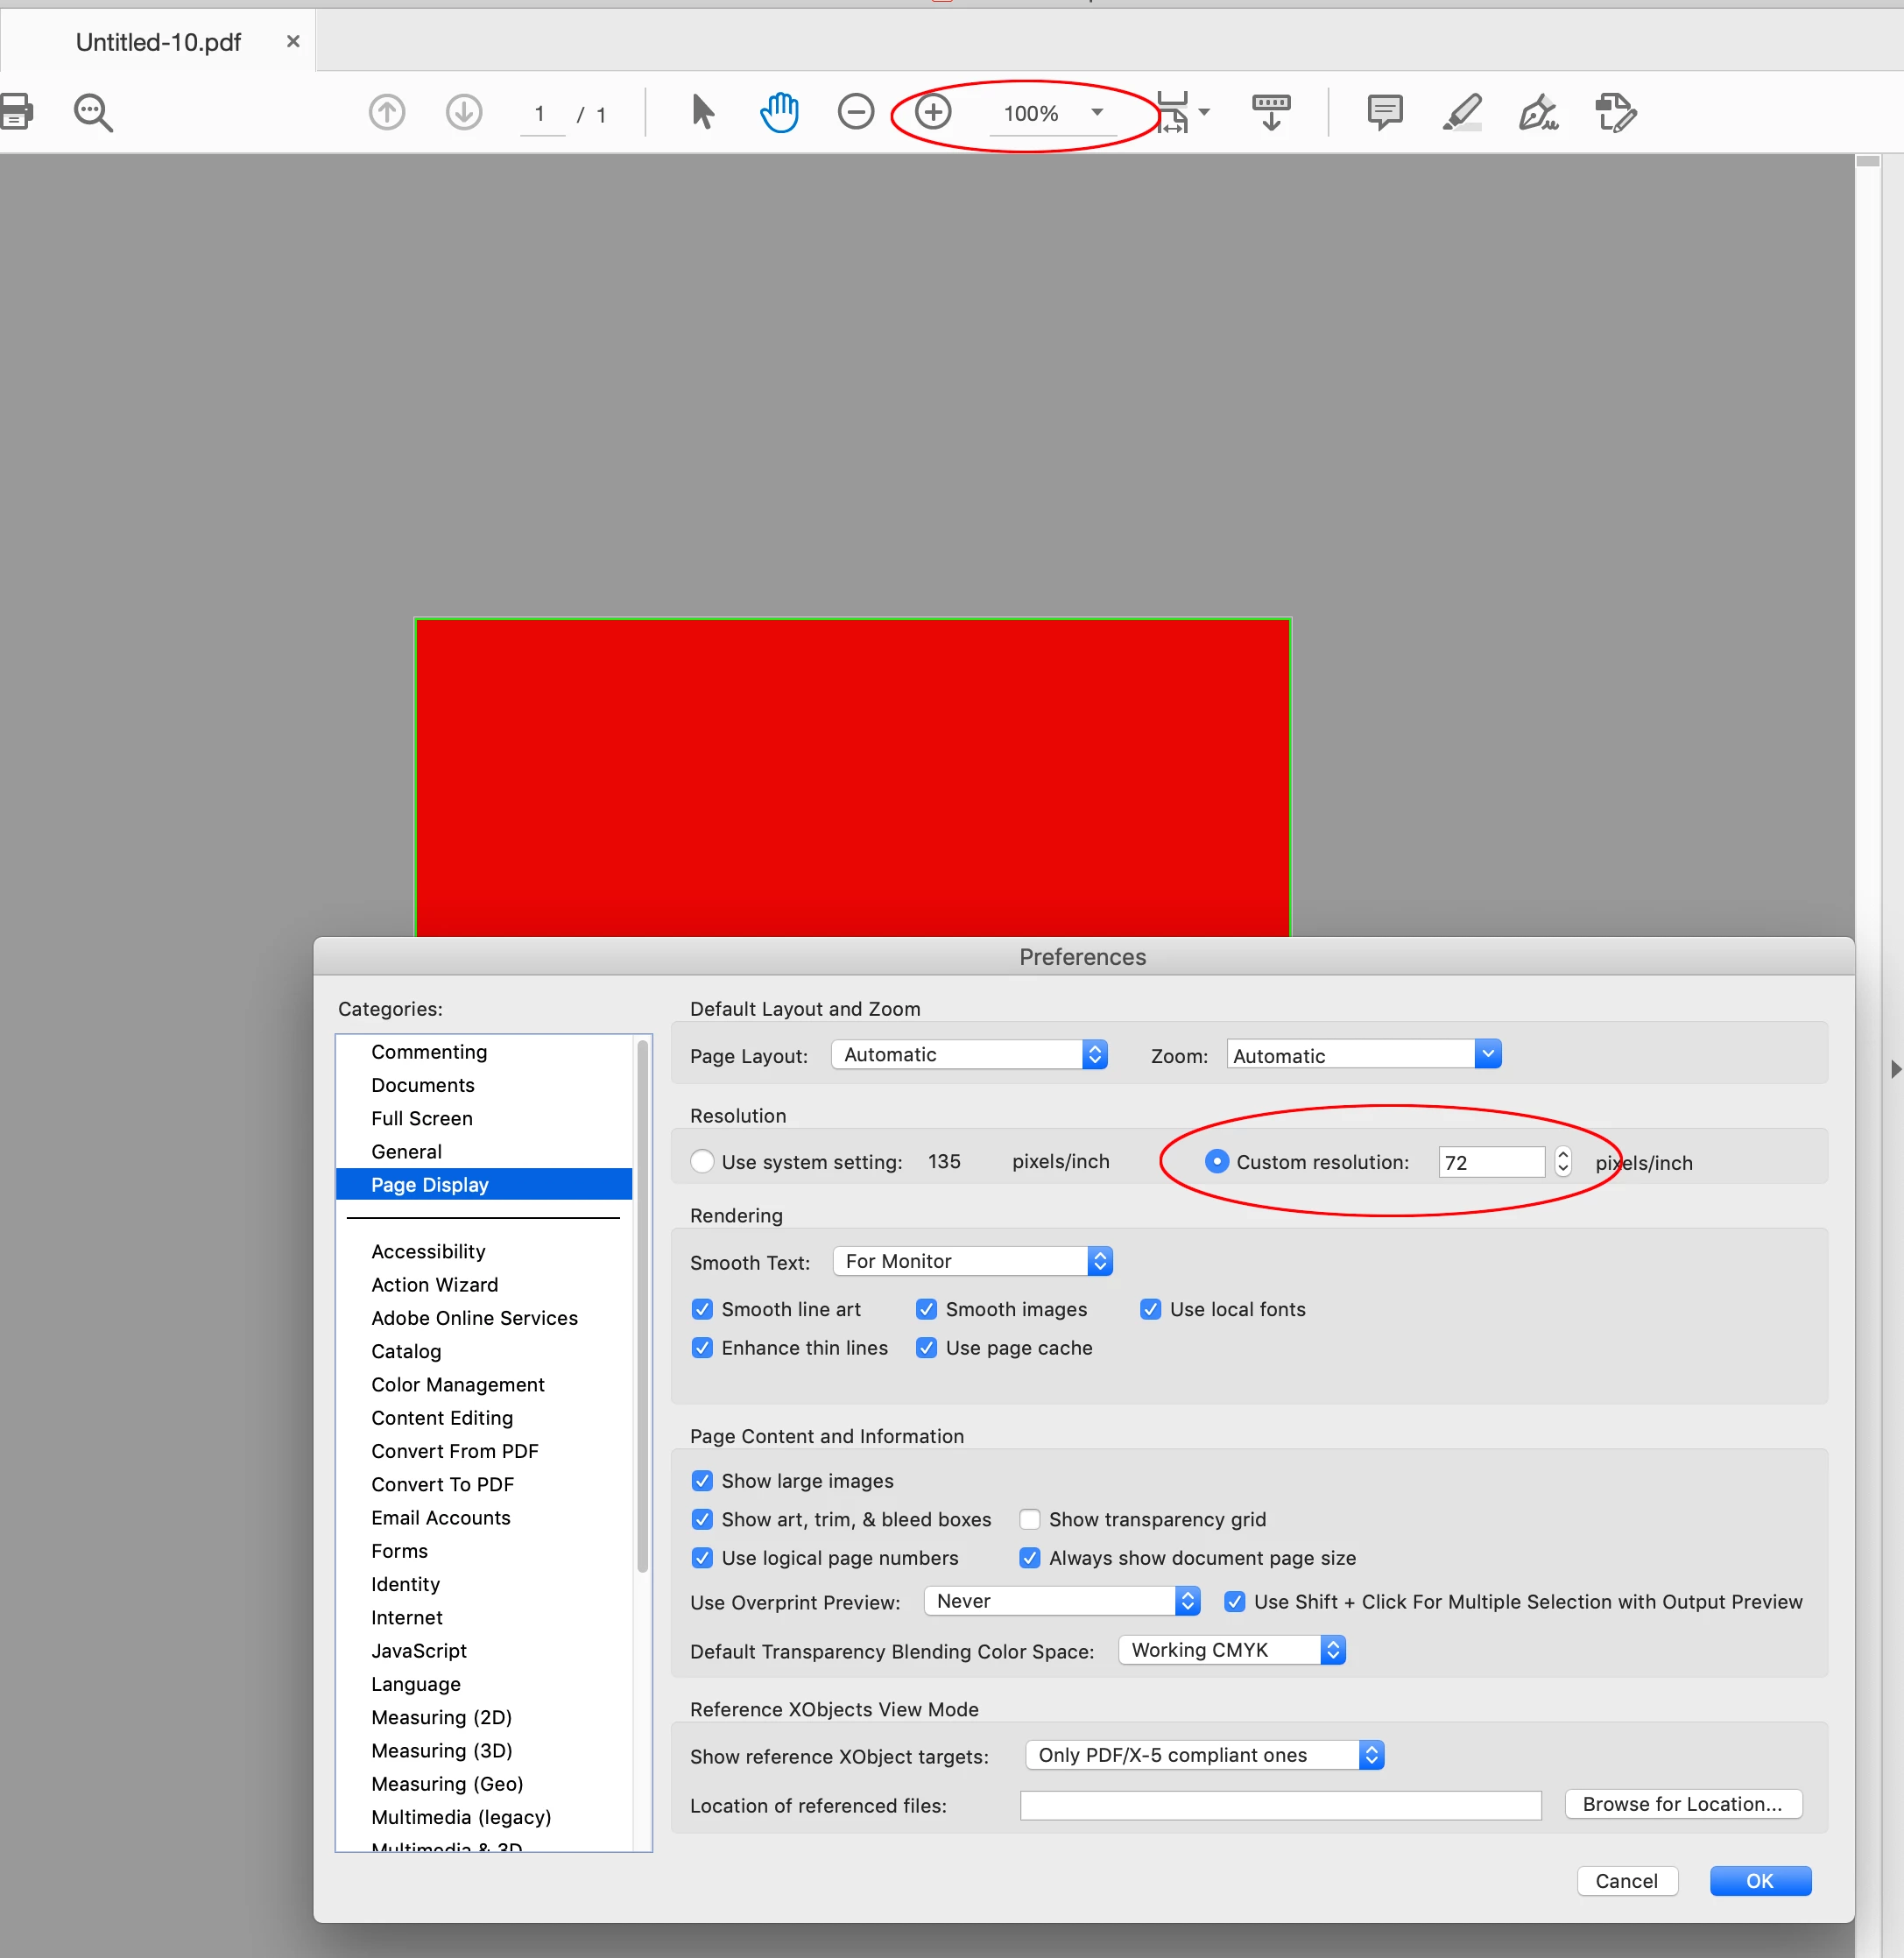This screenshot has width=1904, height=1958.
Task: Click the OK button
Action: (x=1759, y=1880)
